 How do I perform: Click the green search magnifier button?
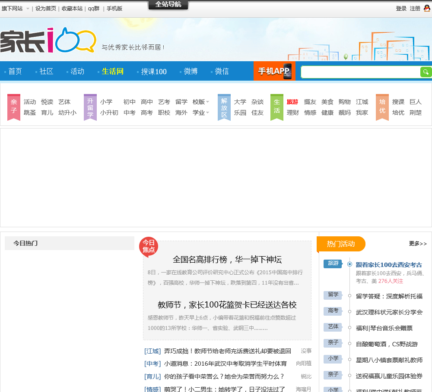(x=426, y=72)
